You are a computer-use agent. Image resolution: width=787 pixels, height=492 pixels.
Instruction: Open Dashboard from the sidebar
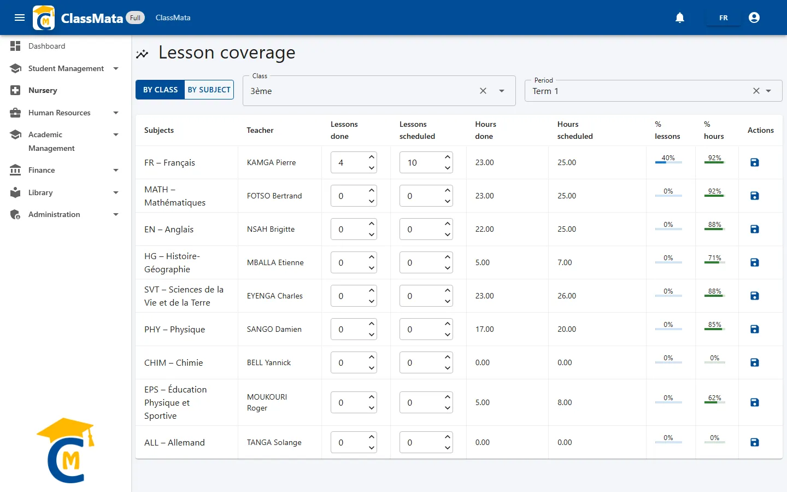click(x=66, y=46)
